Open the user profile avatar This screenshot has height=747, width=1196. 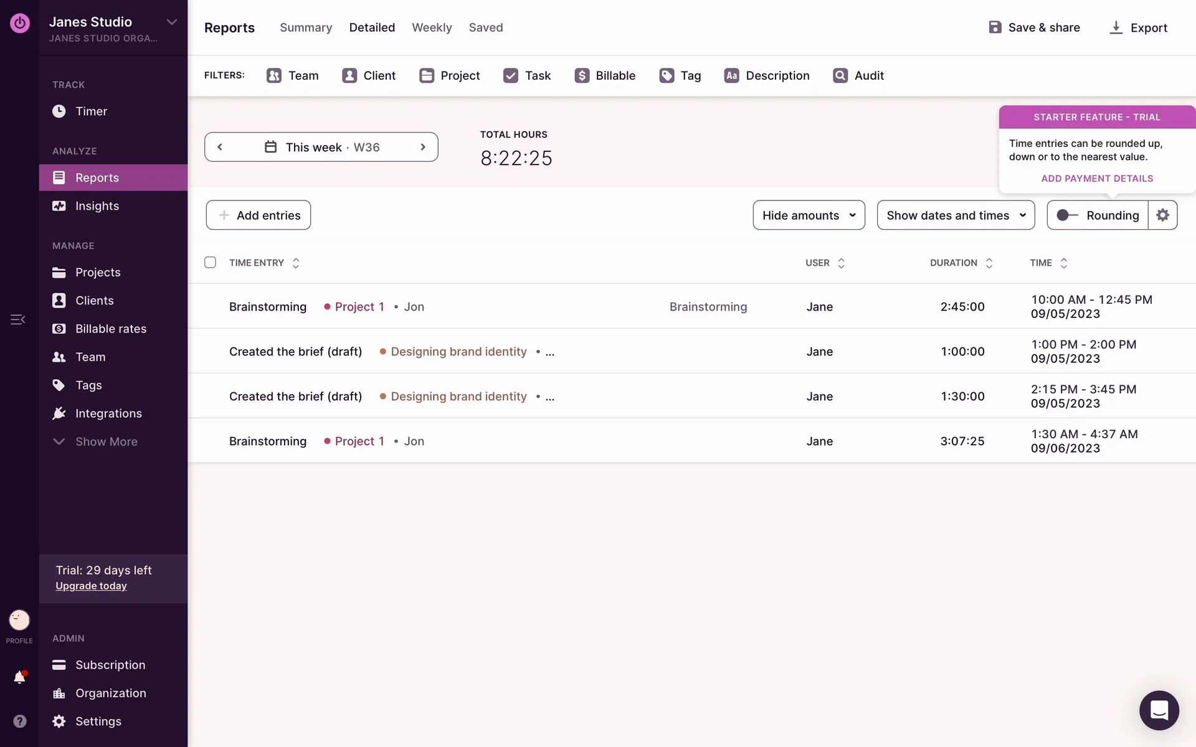pyautogui.click(x=19, y=620)
